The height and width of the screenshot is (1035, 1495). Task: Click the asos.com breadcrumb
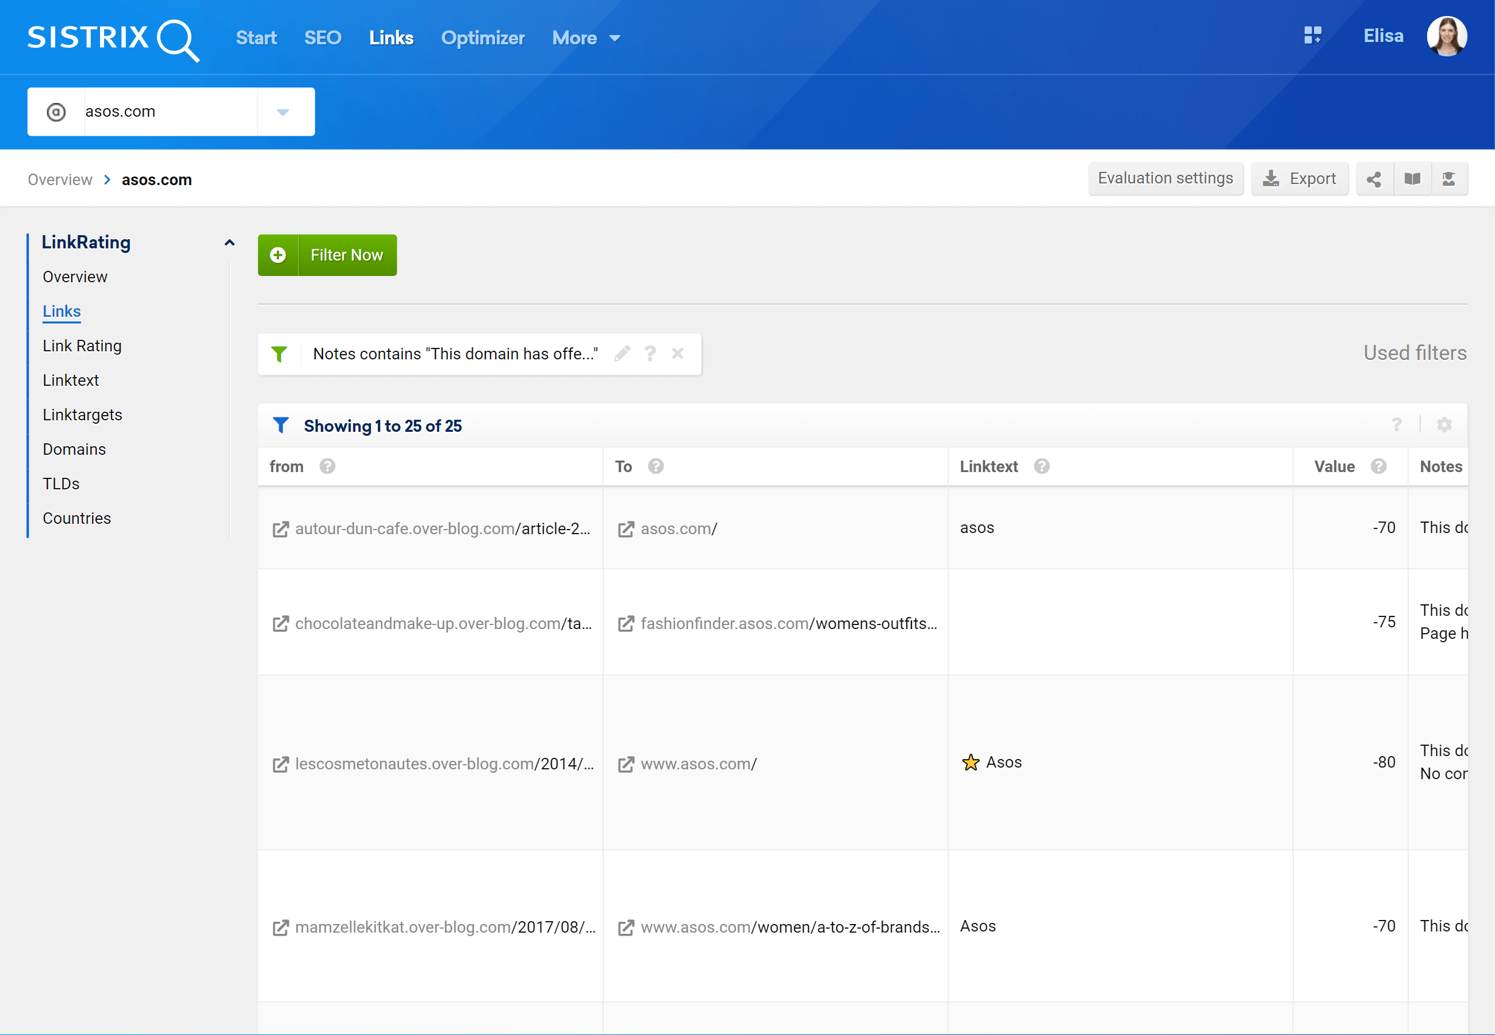(157, 179)
